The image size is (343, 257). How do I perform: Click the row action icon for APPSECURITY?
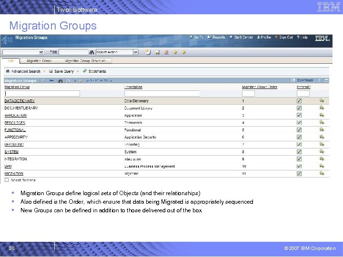point(322,137)
